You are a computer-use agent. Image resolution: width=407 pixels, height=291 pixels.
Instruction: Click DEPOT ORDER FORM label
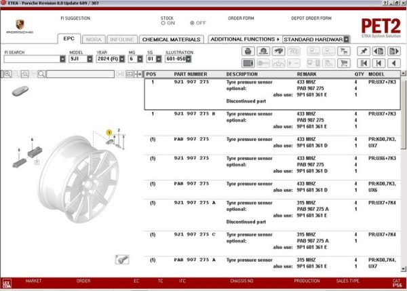point(311,18)
